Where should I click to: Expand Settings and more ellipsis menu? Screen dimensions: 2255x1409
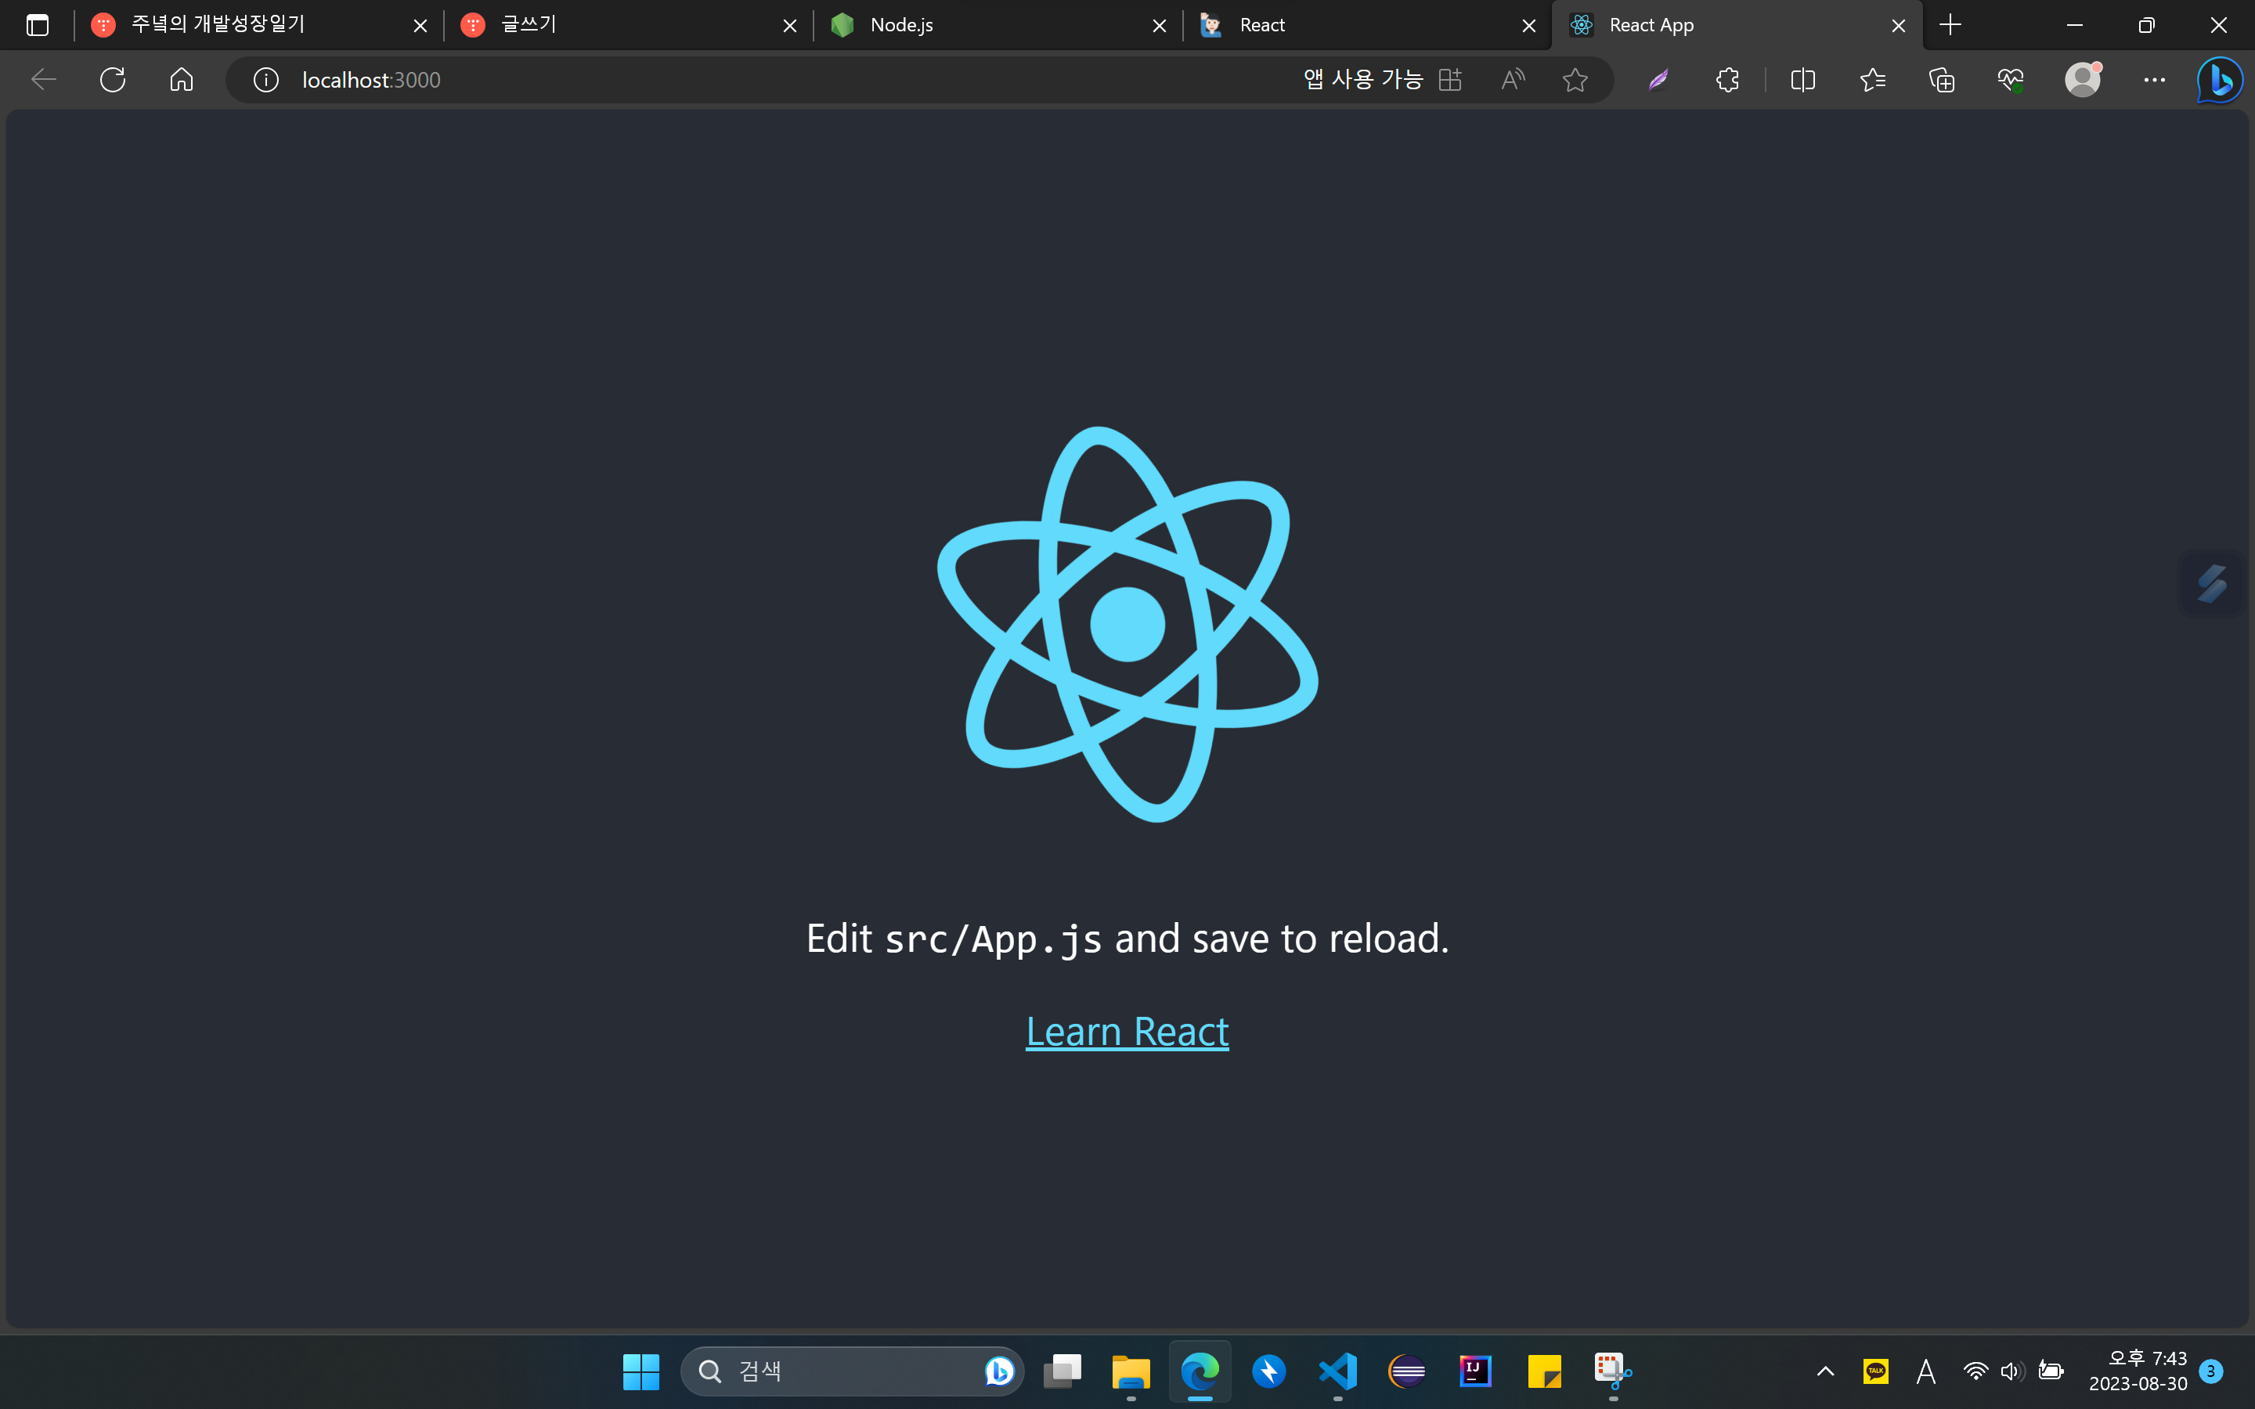click(x=2154, y=80)
